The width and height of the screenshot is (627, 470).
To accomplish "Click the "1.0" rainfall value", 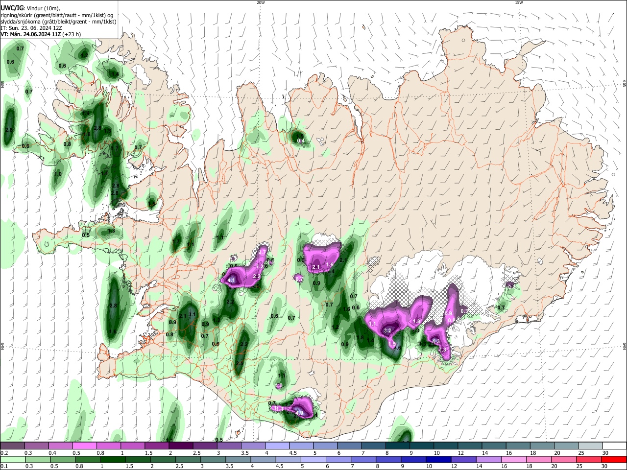I will [58, 174].
